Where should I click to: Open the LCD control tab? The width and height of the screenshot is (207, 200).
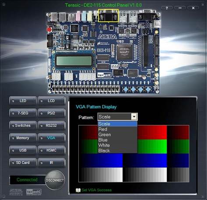tap(51, 101)
